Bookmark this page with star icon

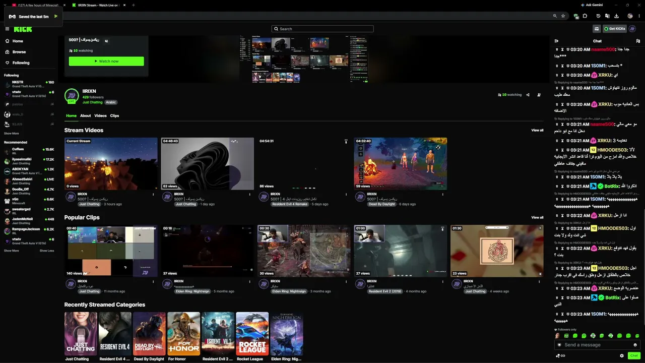point(563,16)
